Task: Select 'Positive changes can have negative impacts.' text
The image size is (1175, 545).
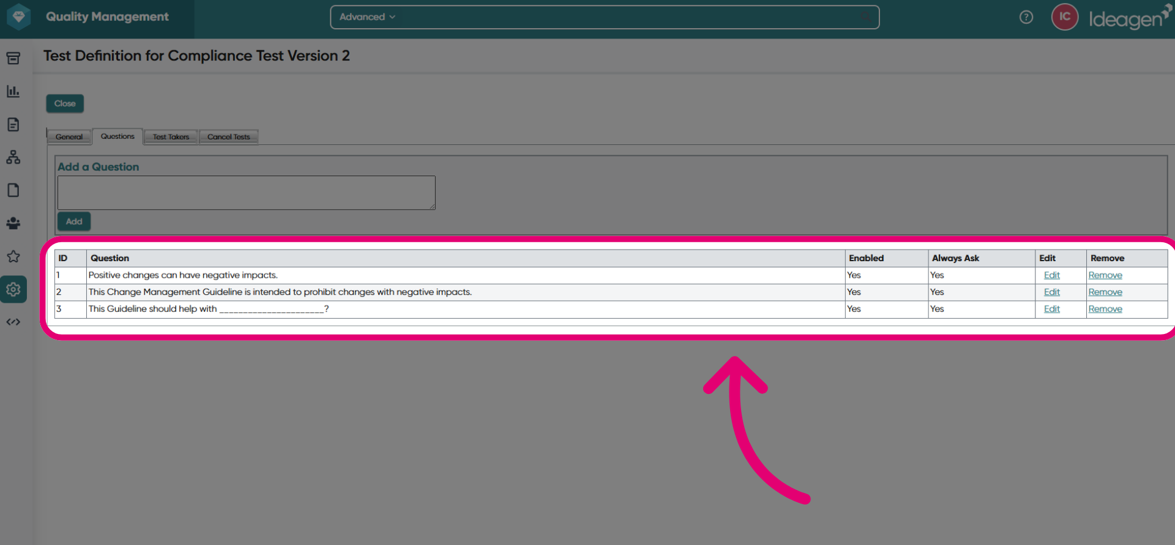Action: (x=183, y=275)
